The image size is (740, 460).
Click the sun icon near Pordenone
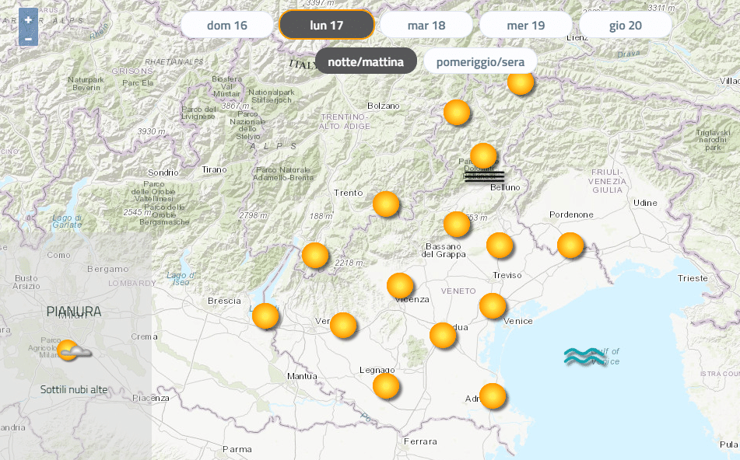[570, 246]
